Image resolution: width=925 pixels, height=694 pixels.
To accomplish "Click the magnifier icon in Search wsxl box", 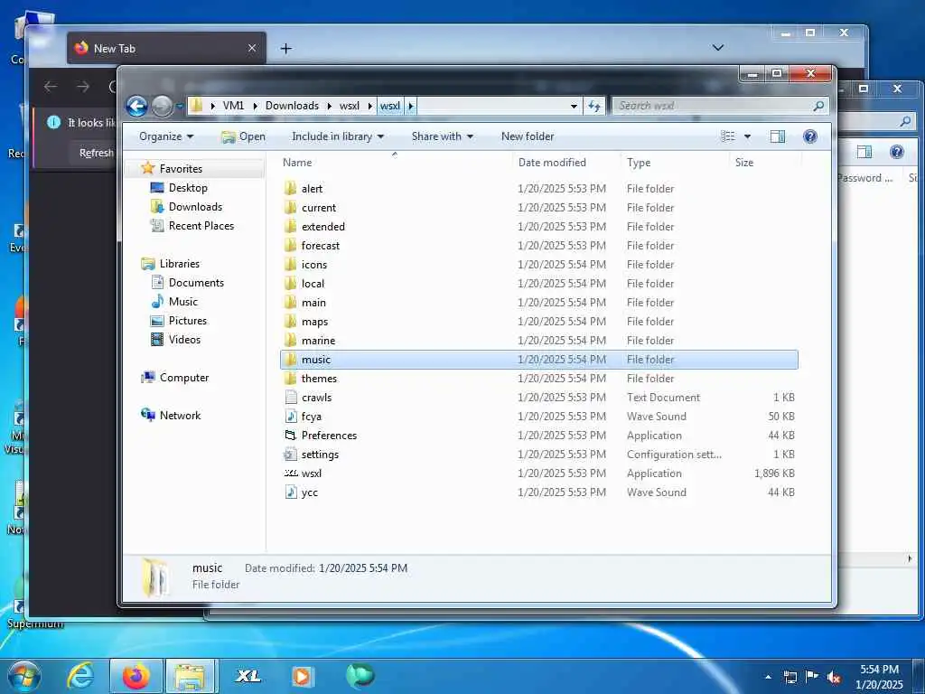I will tap(818, 107).
